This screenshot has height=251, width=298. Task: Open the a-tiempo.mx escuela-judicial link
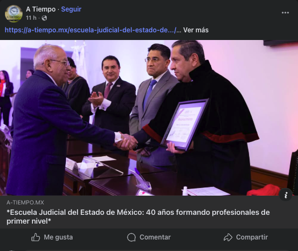click(x=91, y=30)
